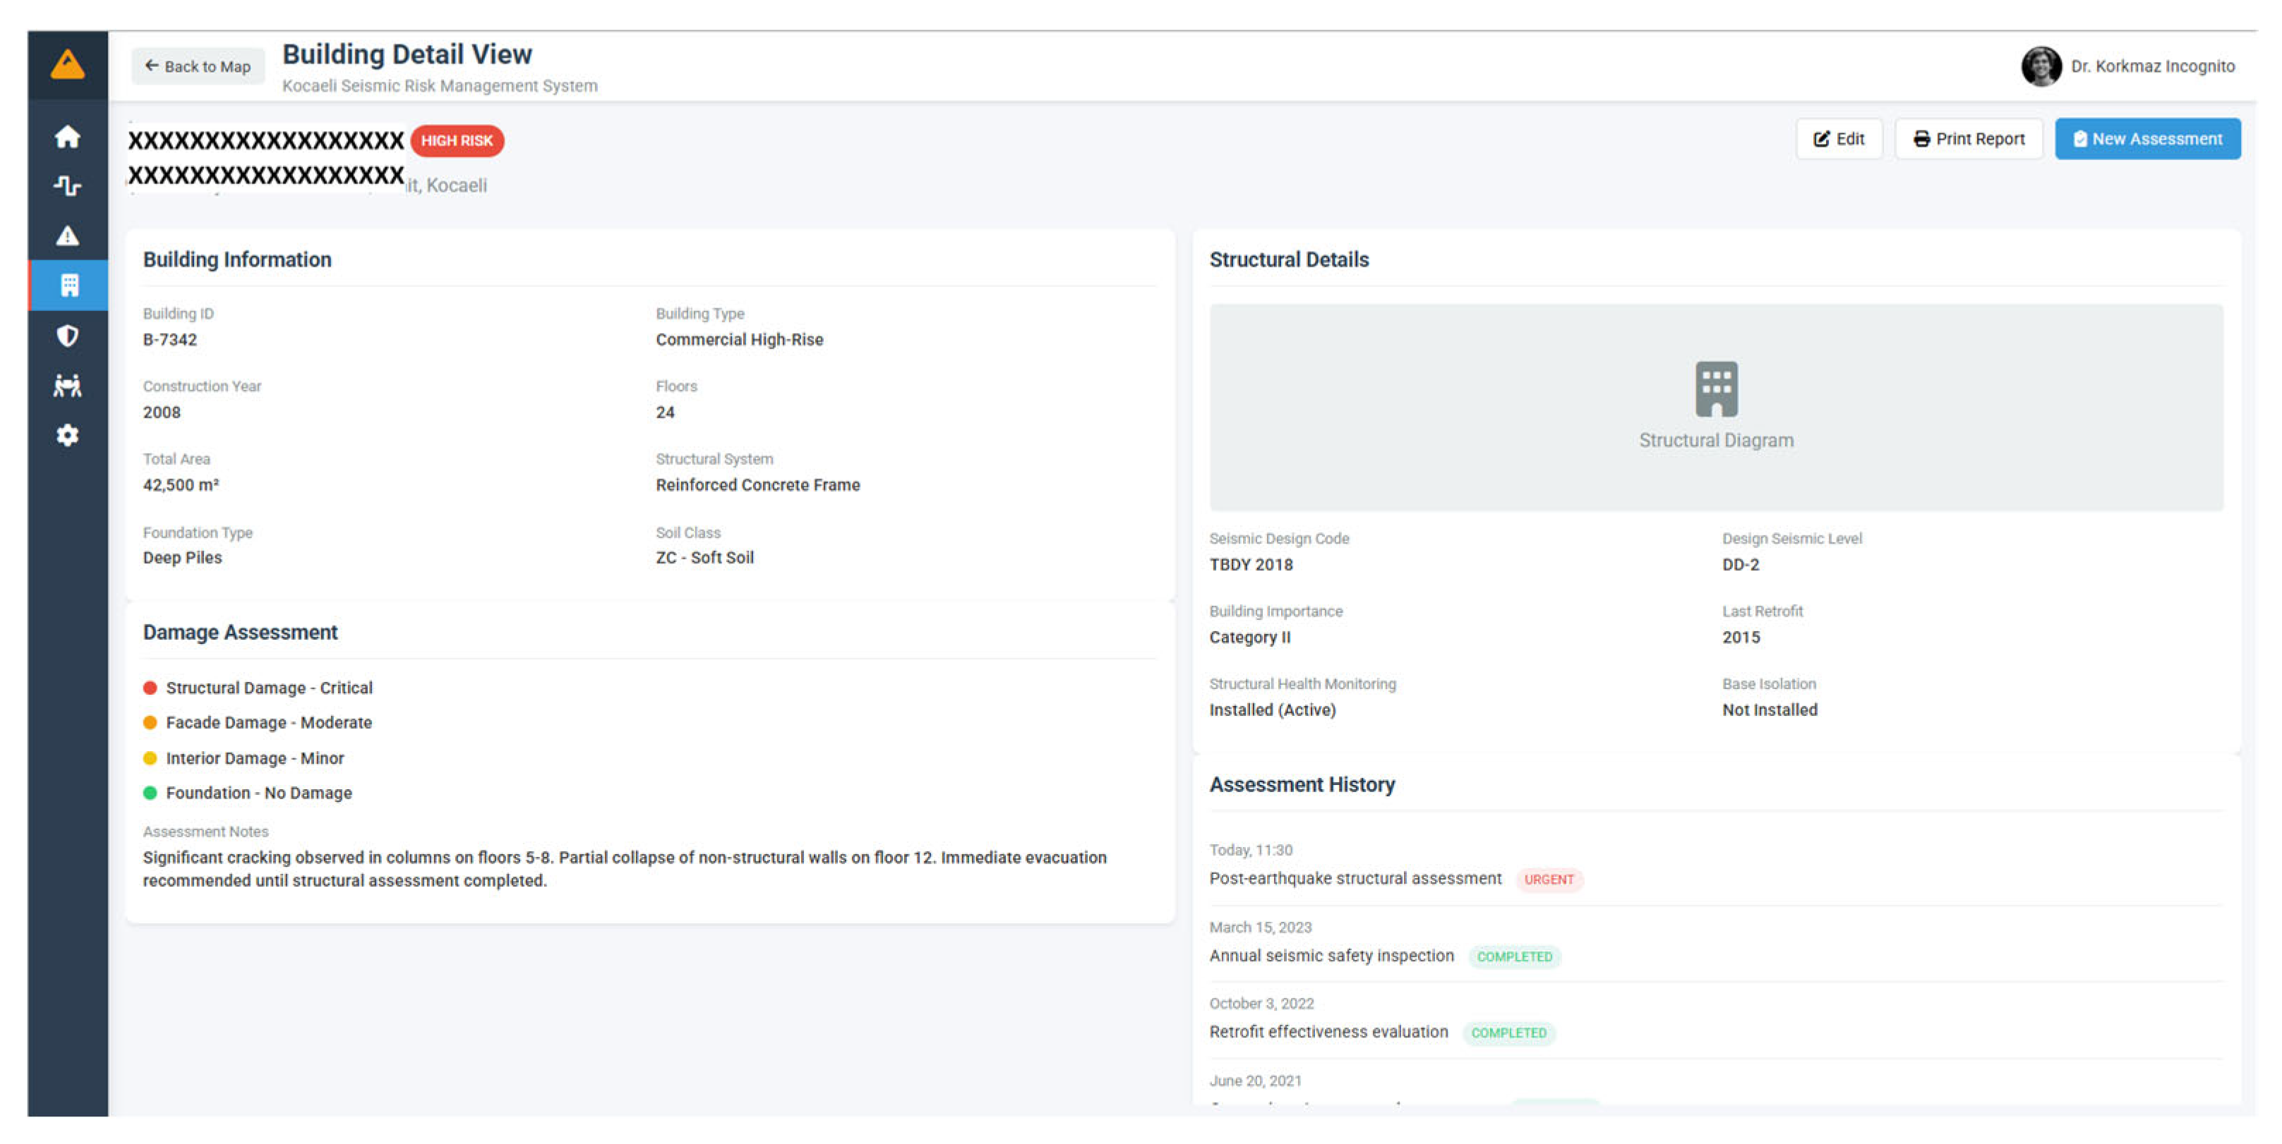Click the red Structural Damage status dot
2282x1144 pixels.
150,688
